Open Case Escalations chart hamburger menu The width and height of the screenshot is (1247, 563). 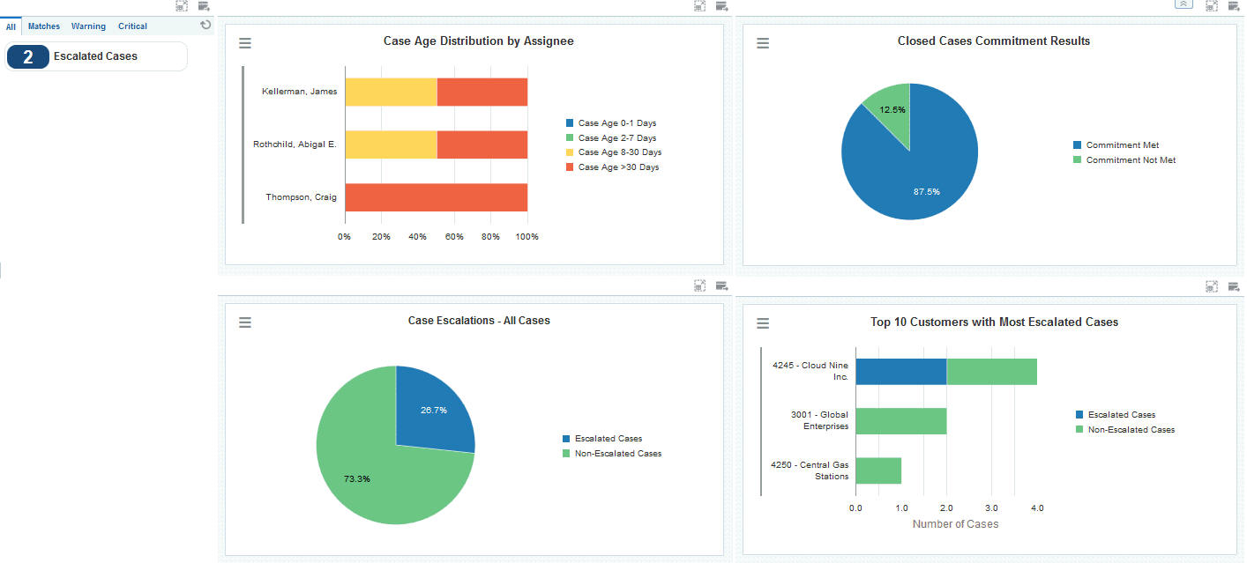coord(245,323)
